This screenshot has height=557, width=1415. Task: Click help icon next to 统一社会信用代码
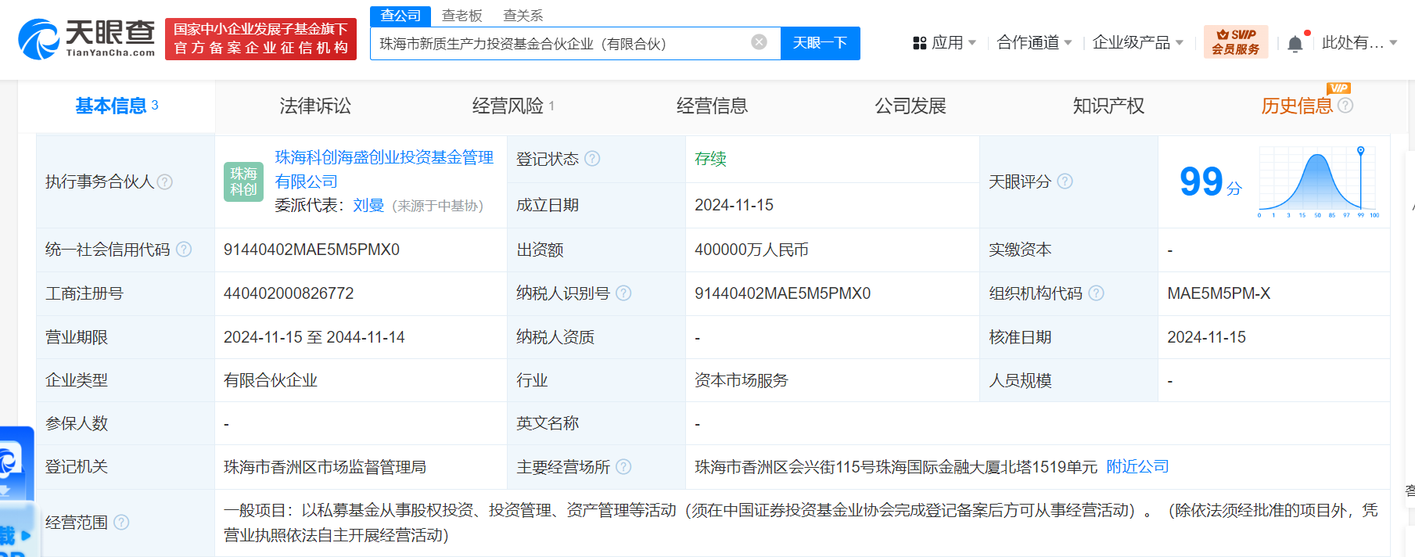(x=184, y=250)
